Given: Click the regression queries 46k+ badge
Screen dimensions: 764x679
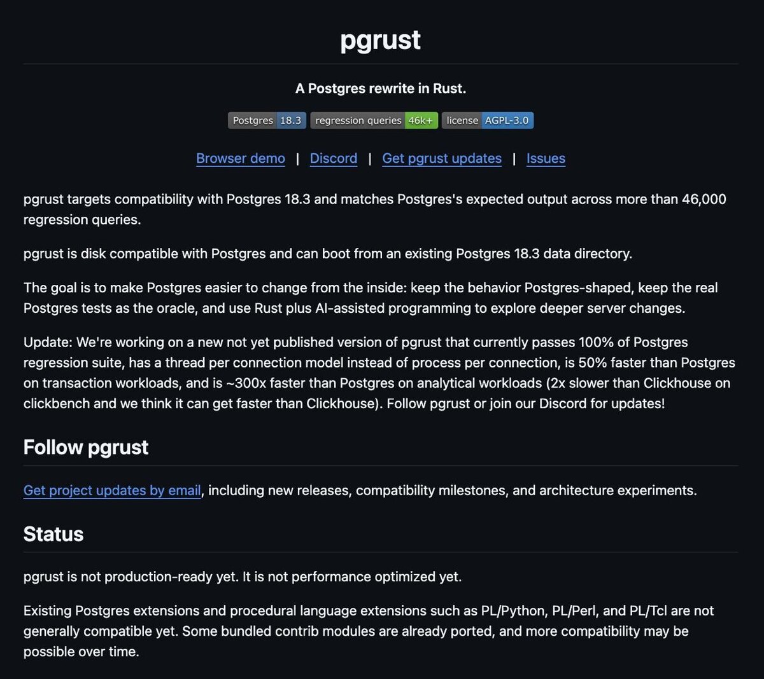Looking at the screenshot, I should click(x=374, y=120).
